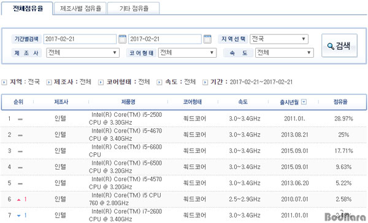This screenshot has width=368, height=223.
Task: Click the 순위 column header
Action: (x=18, y=102)
